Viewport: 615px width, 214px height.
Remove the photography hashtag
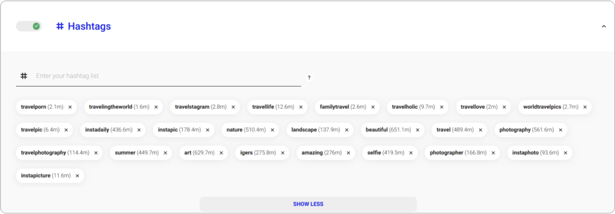click(x=560, y=130)
